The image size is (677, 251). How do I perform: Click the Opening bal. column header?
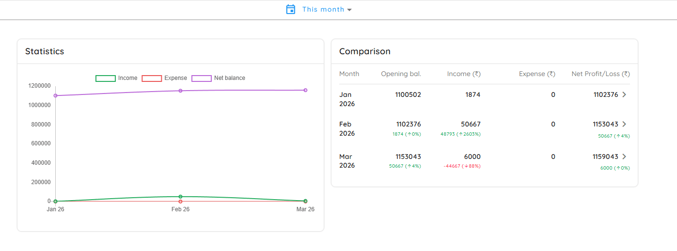[401, 74]
